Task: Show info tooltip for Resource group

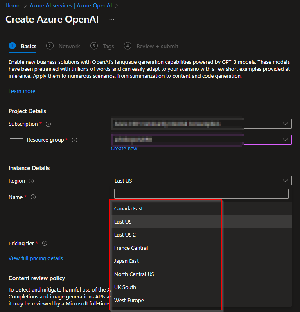Action: [74, 140]
